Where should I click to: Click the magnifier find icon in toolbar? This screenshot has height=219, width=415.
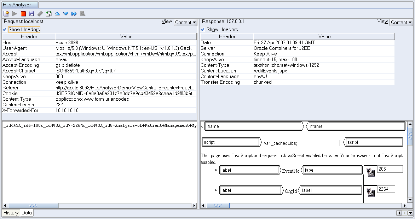point(82,14)
